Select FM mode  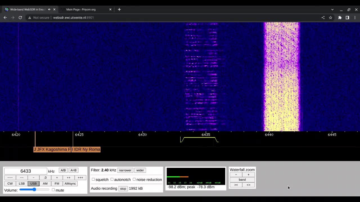click(57, 183)
